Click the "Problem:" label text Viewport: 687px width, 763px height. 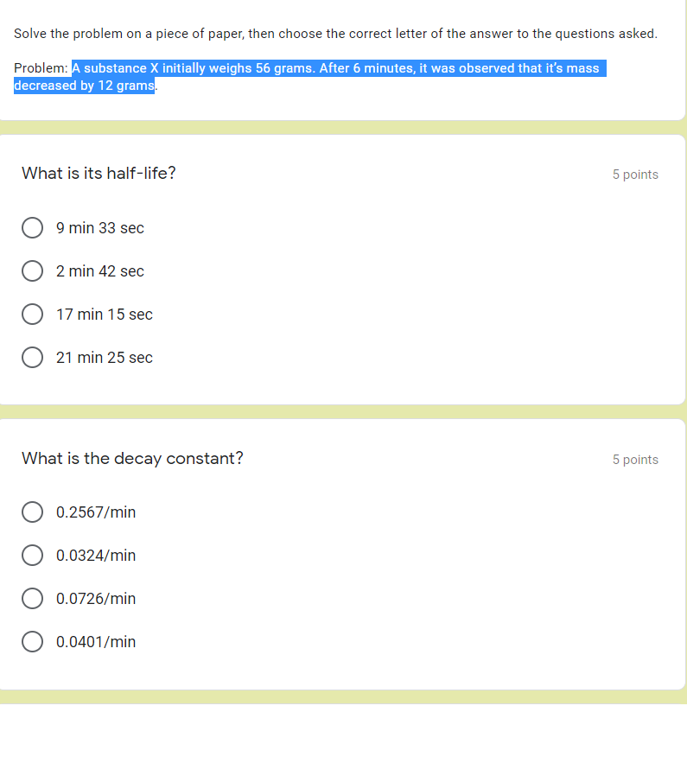(40, 67)
